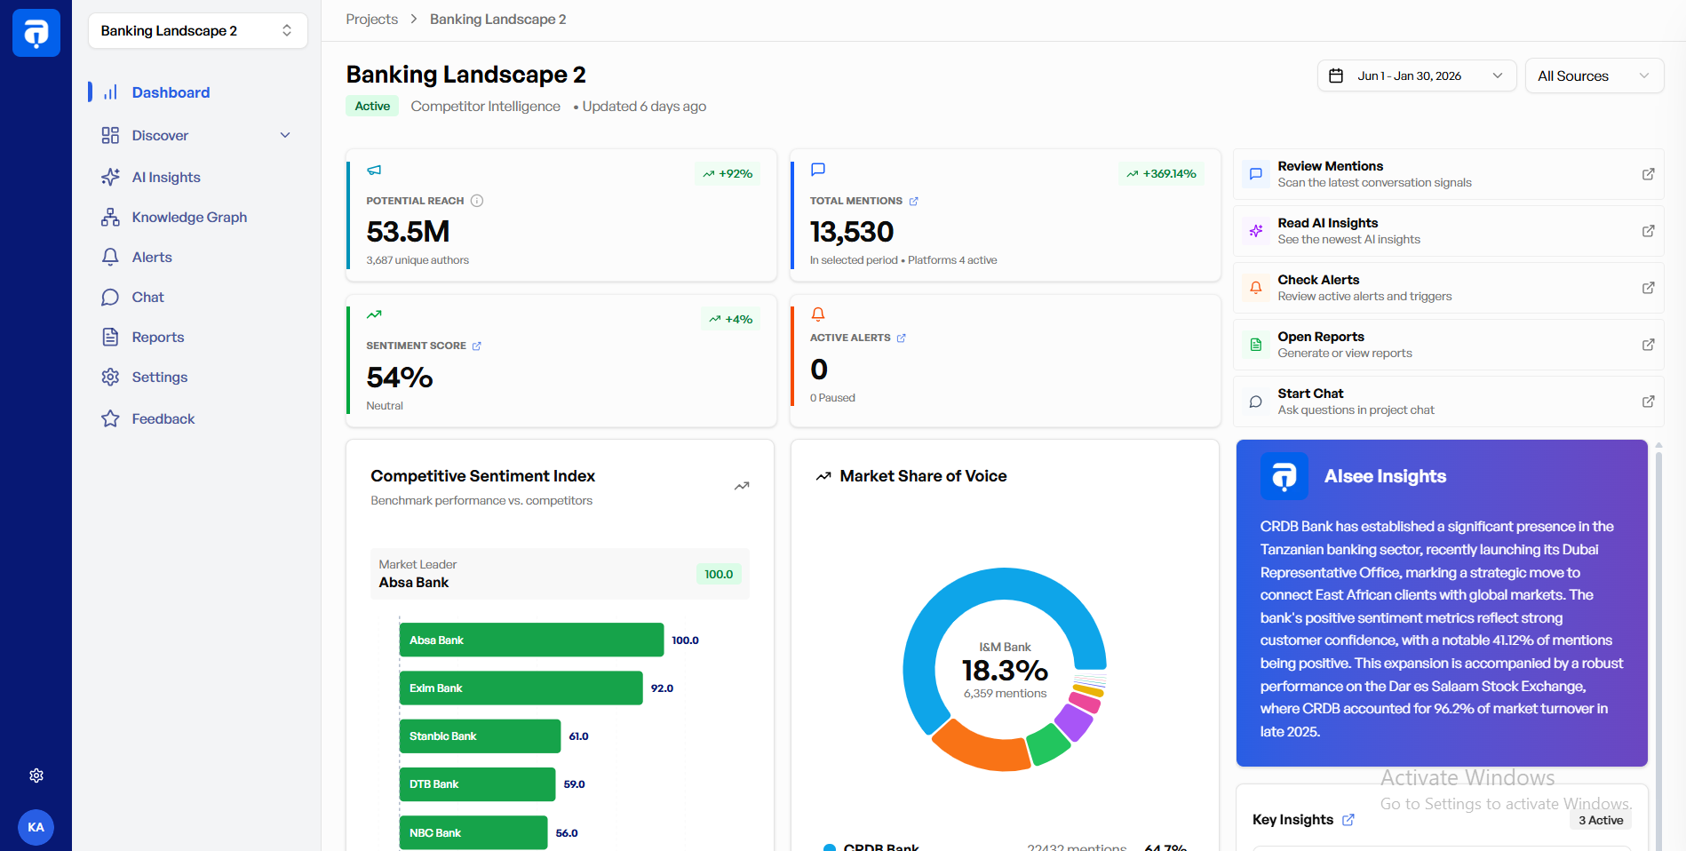Image resolution: width=1686 pixels, height=851 pixels.
Task: Open the Banking Landscape 2 project switcher
Action: coord(197,30)
